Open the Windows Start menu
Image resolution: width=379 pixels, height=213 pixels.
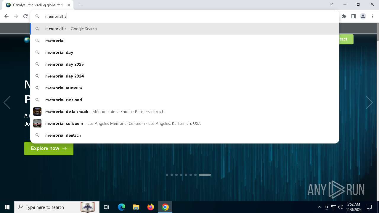point(7,207)
